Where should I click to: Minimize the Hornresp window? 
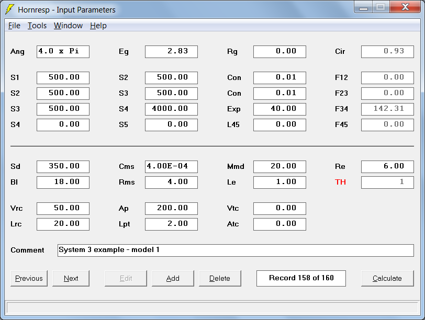[363, 7]
